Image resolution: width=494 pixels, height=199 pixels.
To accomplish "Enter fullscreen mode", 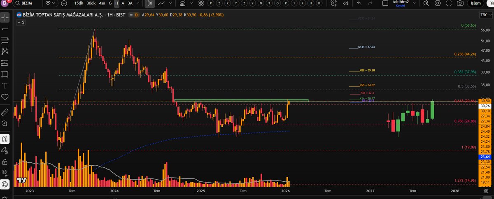I will [x=449, y=3].
